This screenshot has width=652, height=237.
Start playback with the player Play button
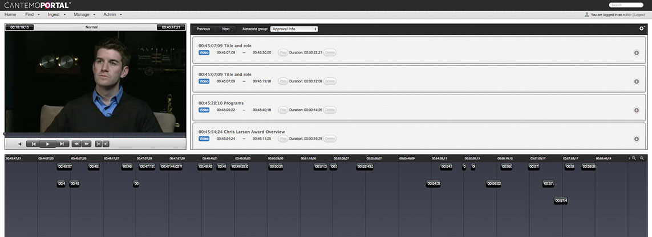[x=47, y=144]
